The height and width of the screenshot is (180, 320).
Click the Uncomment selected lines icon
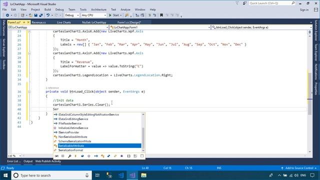(154, 15)
